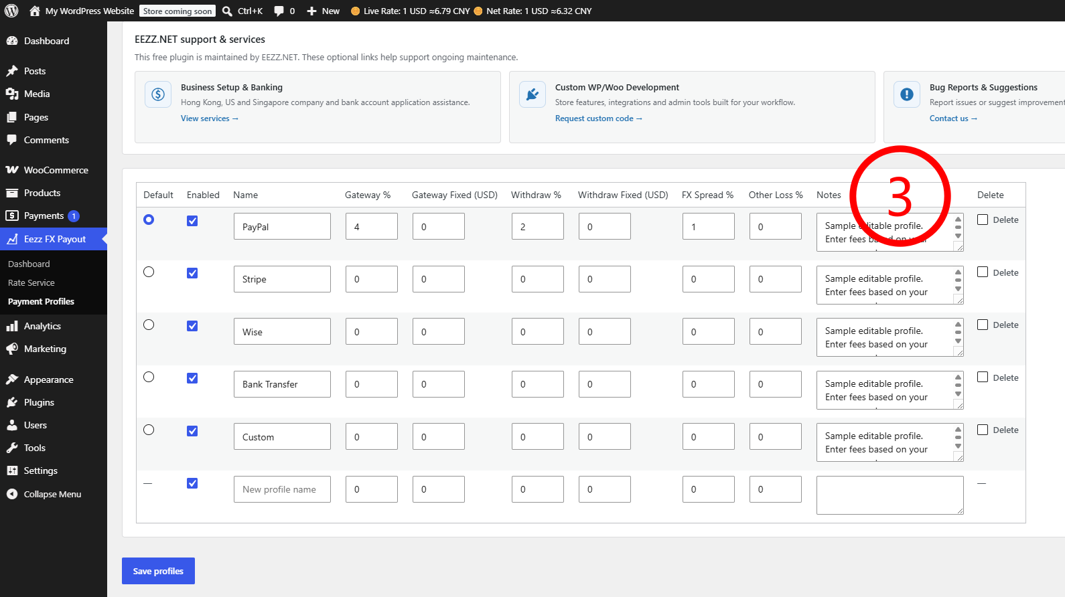Select Custom as the default profile
Viewport: 1065px width, 597px height.
(149, 430)
